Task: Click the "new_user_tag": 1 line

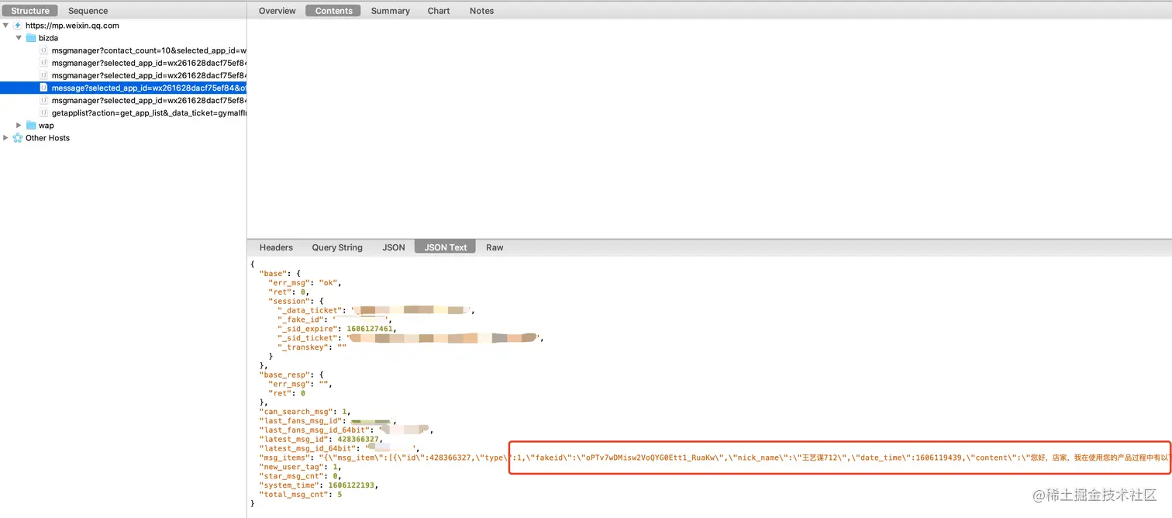Action: [x=300, y=467]
